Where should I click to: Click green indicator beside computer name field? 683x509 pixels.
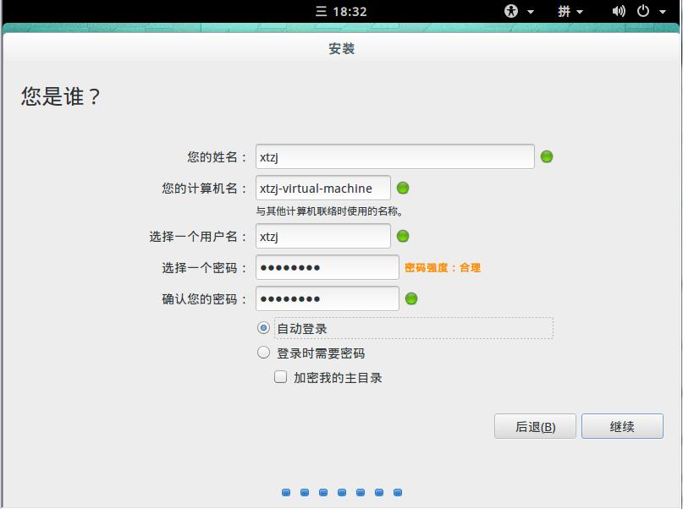coord(403,188)
